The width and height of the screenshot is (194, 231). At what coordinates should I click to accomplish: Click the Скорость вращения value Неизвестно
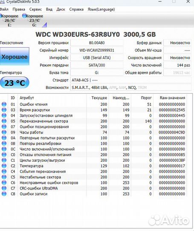click(177, 58)
